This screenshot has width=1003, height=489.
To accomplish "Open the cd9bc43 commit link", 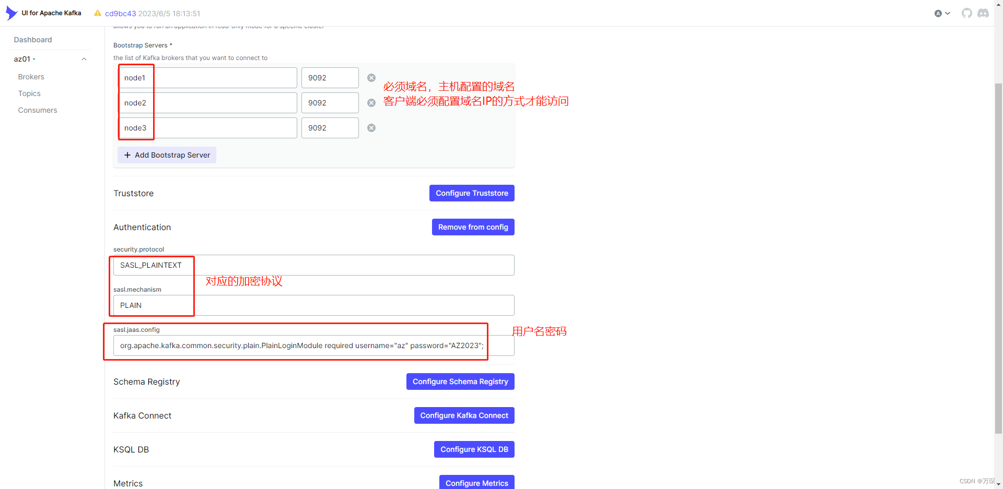I will tap(120, 14).
